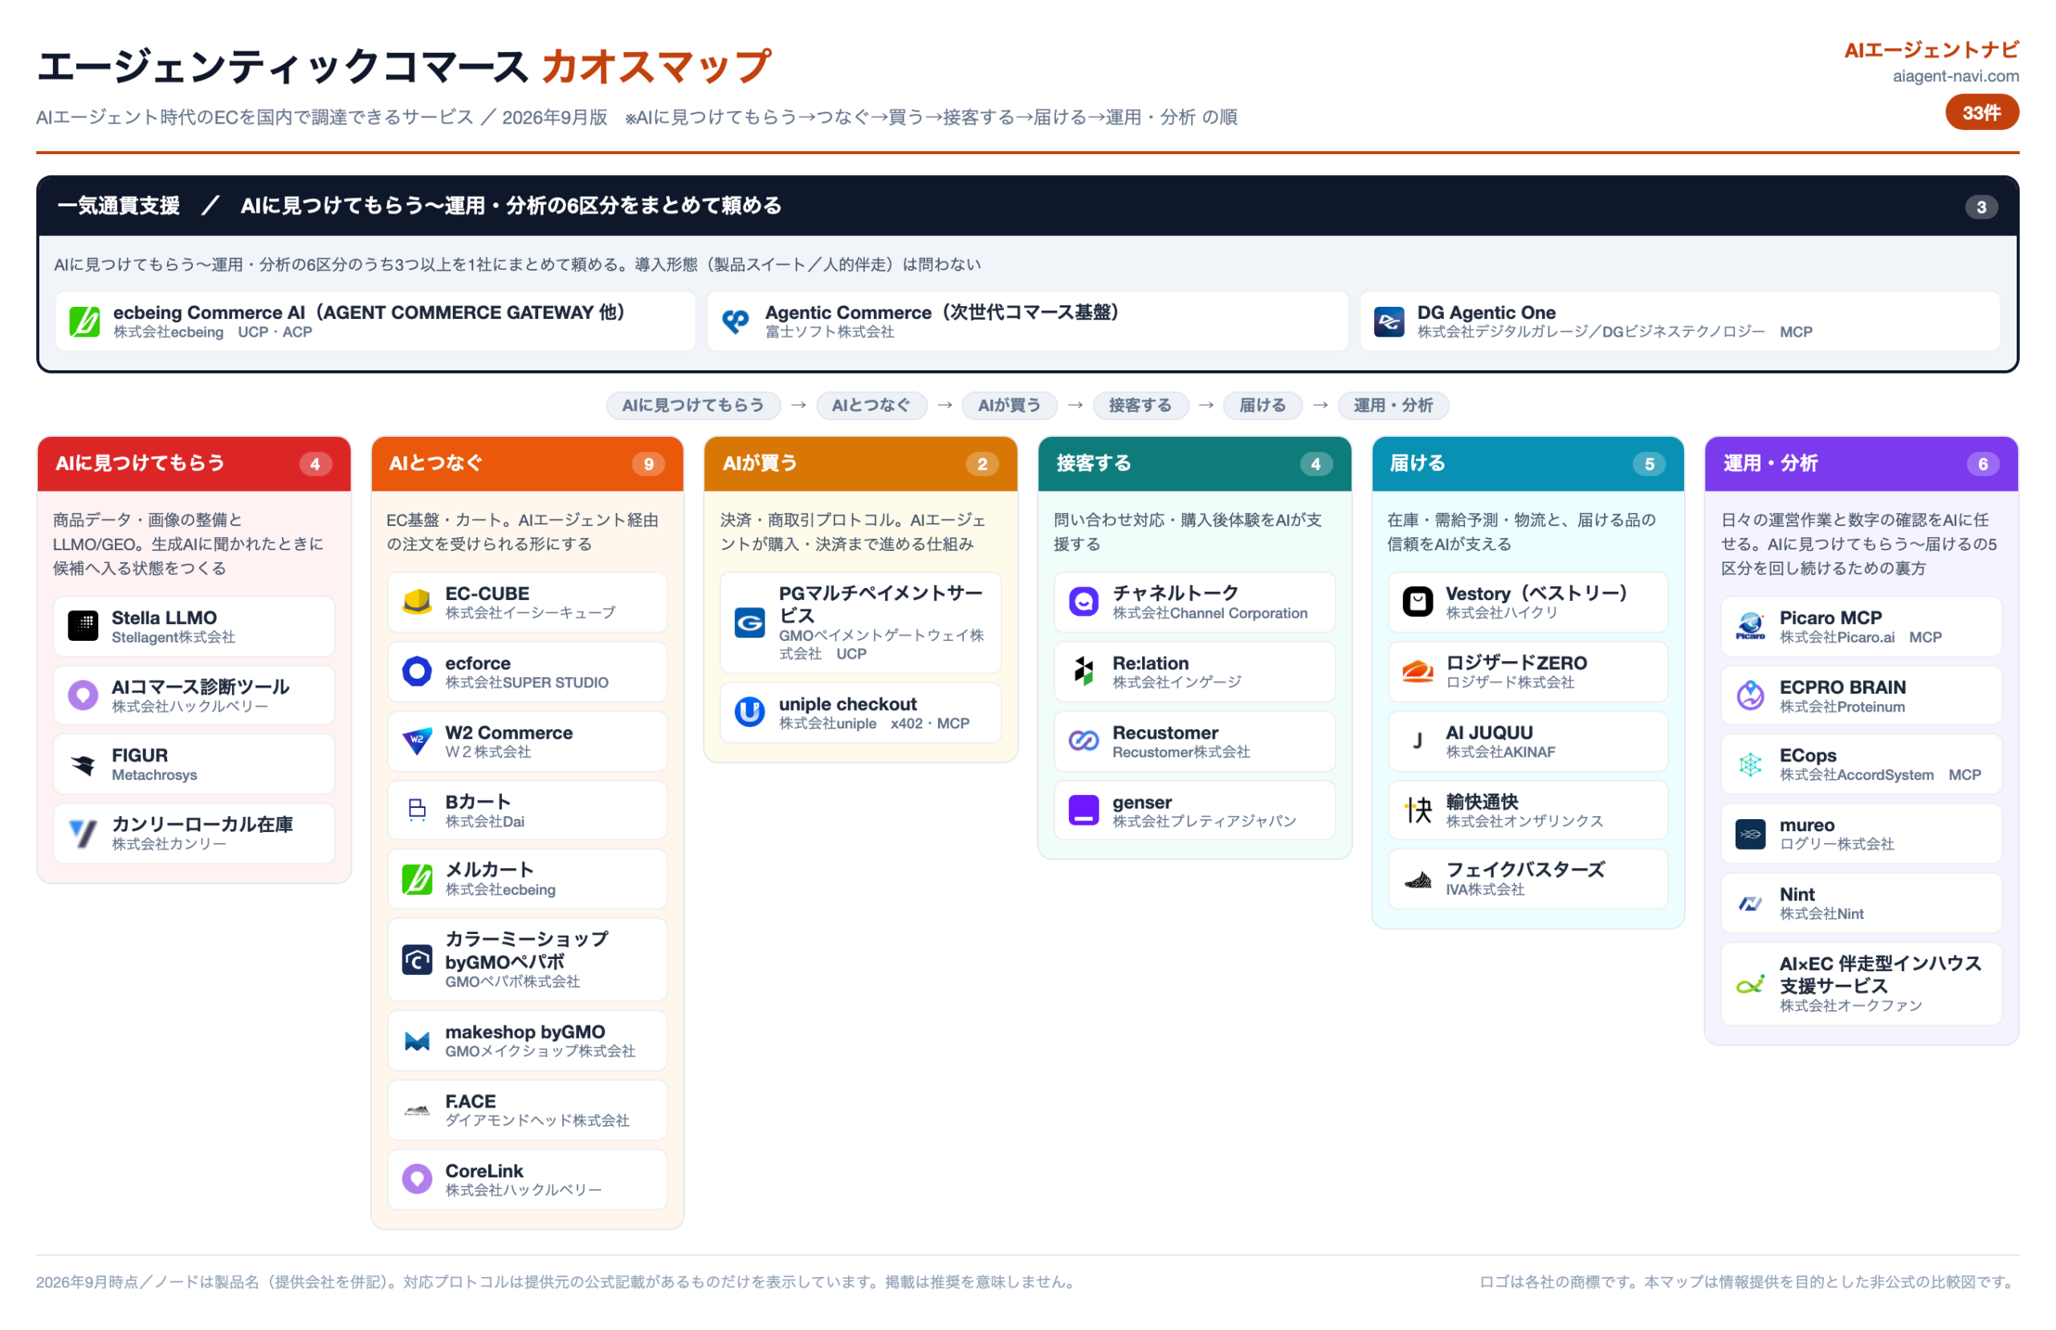Viewport: 2056px width, 1330px height.
Task: Click the Stella LLMO black icon
Action: 83,626
